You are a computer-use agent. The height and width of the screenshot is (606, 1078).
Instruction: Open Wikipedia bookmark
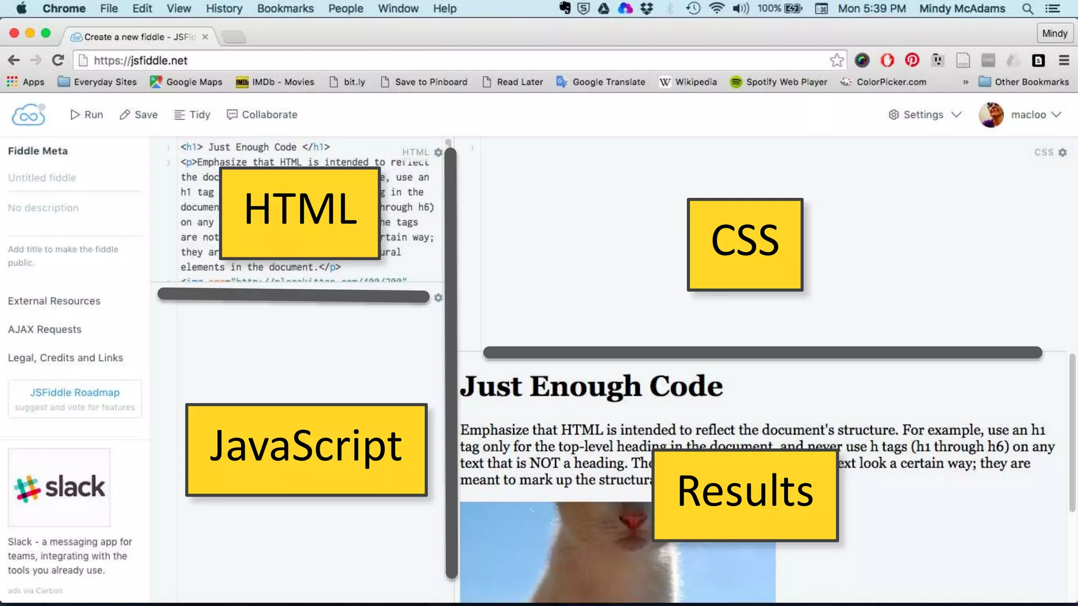pyautogui.click(x=688, y=82)
